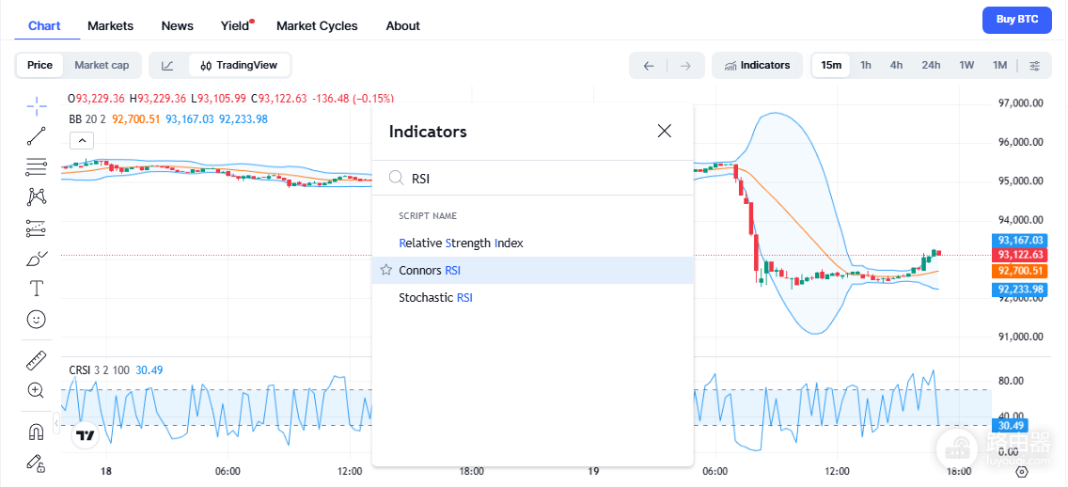Select the Text annotation tool

coord(37,288)
